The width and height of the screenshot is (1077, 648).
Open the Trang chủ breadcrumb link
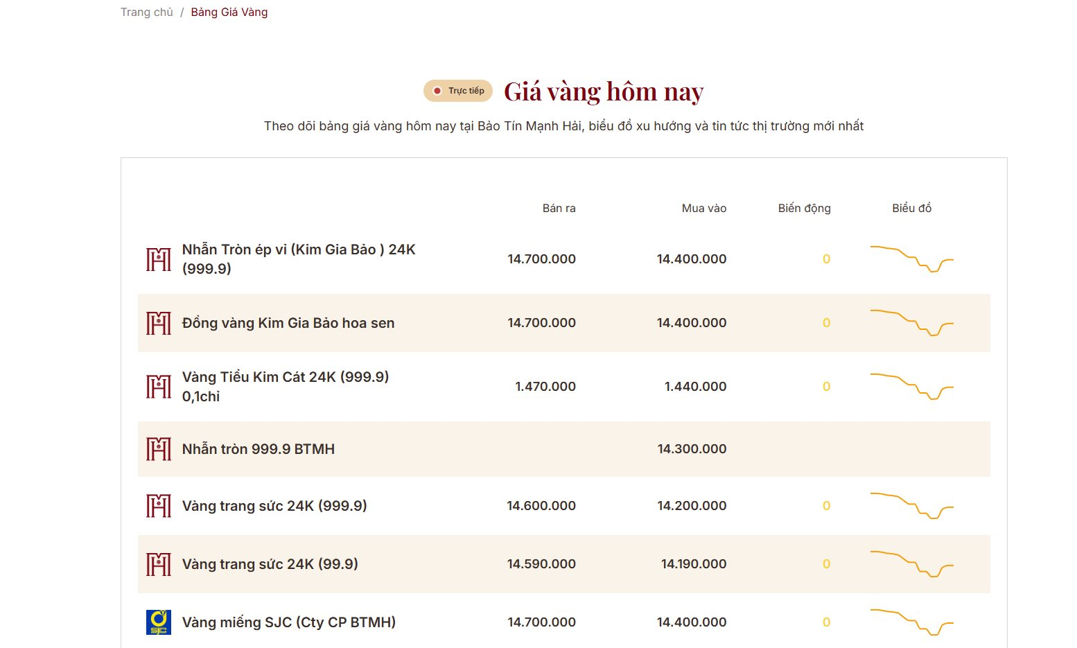point(146,12)
